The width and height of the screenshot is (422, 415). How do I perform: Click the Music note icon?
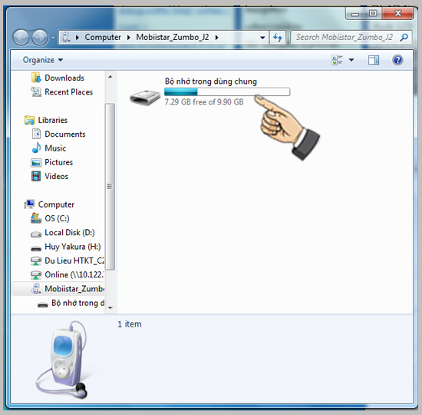36,148
